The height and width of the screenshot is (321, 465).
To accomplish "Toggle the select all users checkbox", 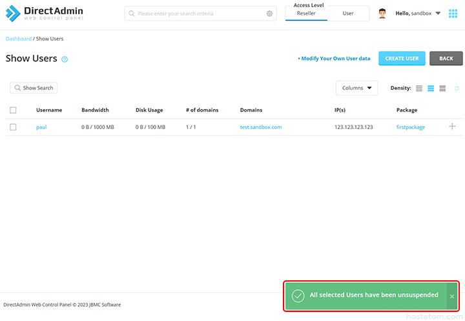I will pos(13,110).
